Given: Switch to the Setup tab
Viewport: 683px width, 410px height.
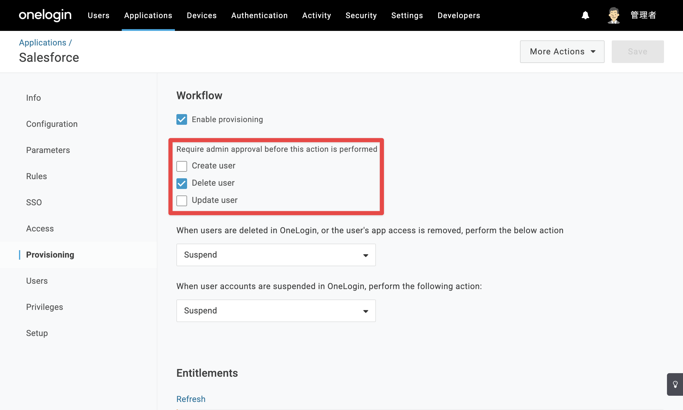Looking at the screenshot, I should pyautogui.click(x=37, y=333).
